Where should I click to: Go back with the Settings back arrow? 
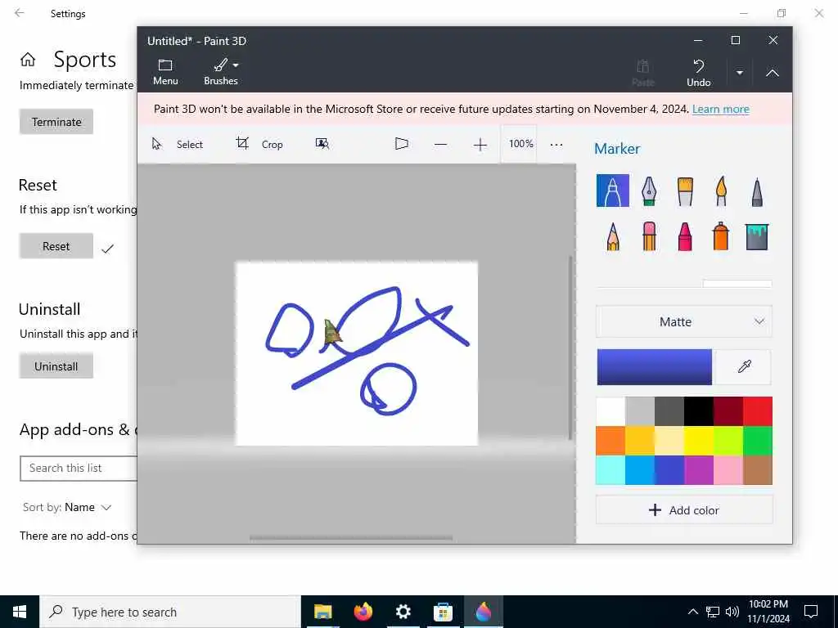point(20,13)
